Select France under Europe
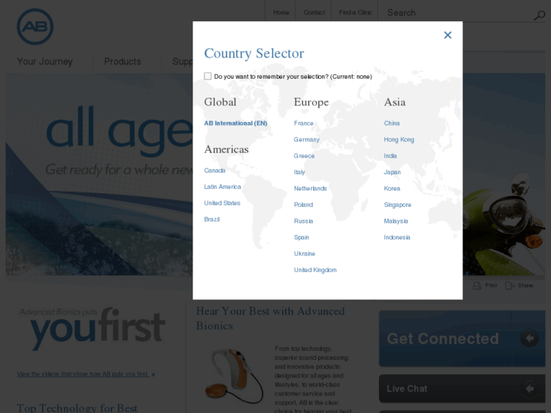Viewport: 551px width, 413px height. coord(304,124)
